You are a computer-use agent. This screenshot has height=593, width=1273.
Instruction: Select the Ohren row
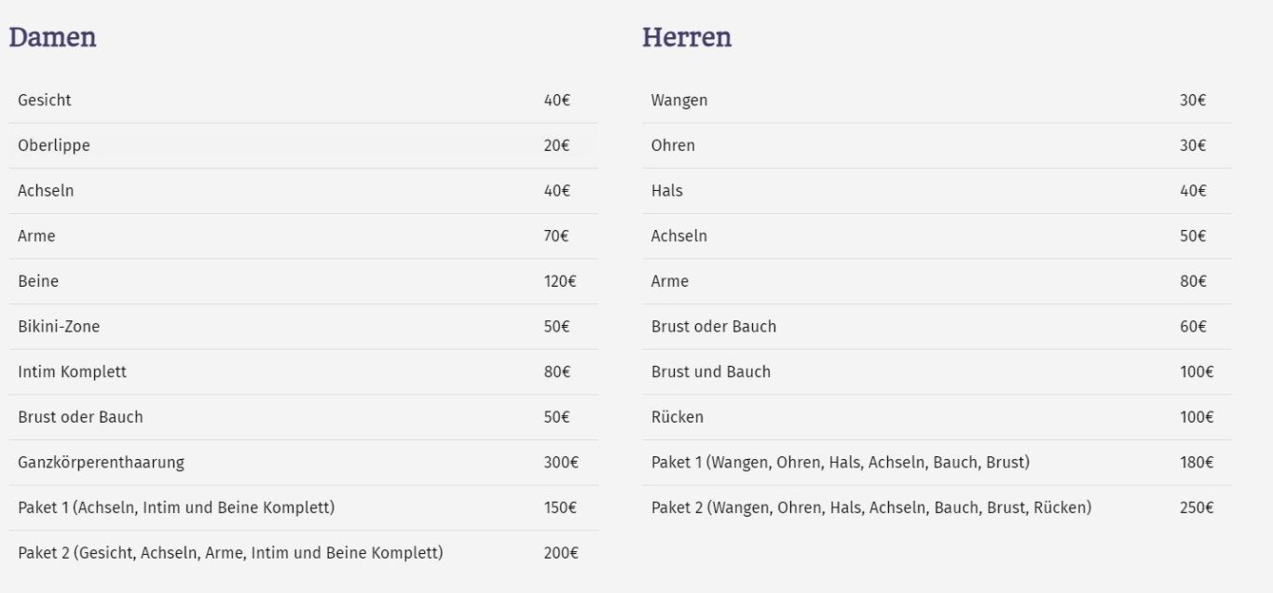click(x=937, y=146)
